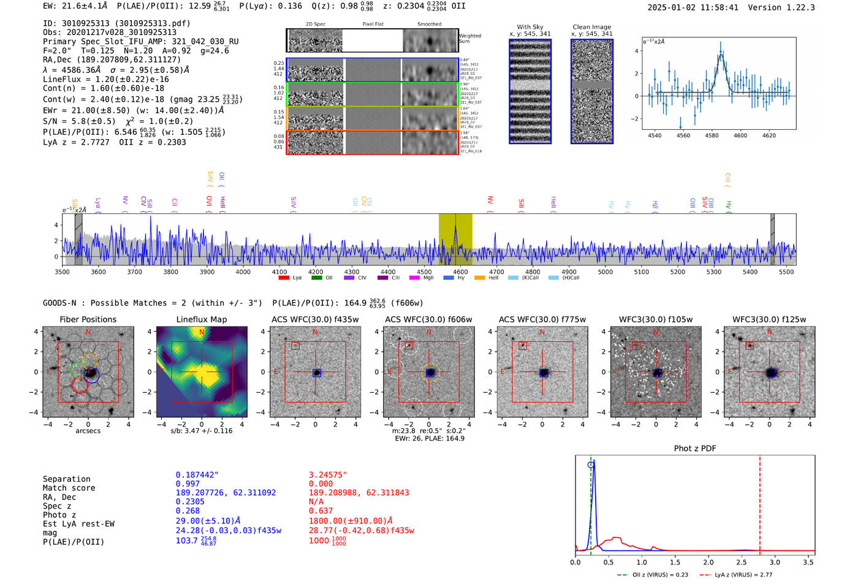View the ACS WFC f435w cutout
The width and height of the screenshot is (858, 584).
click(316, 371)
